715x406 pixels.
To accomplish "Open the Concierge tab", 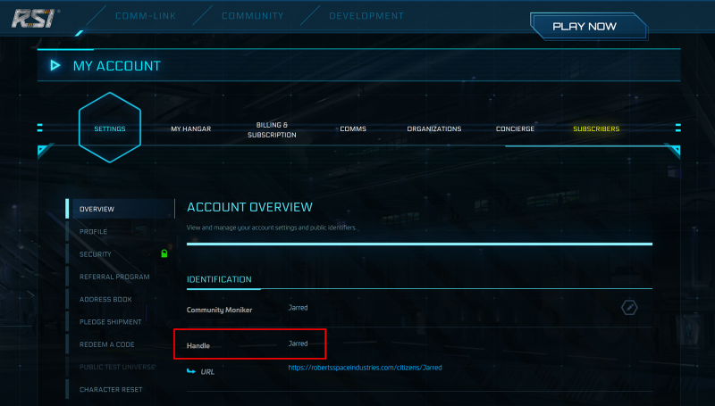I will pyautogui.click(x=515, y=129).
